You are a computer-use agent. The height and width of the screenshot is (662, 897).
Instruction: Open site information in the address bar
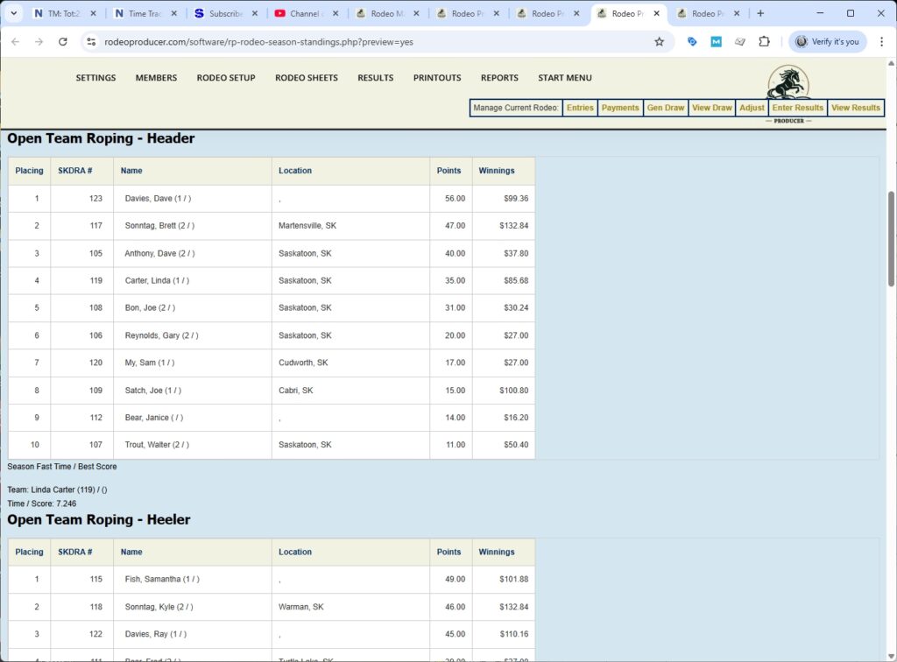[92, 41]
